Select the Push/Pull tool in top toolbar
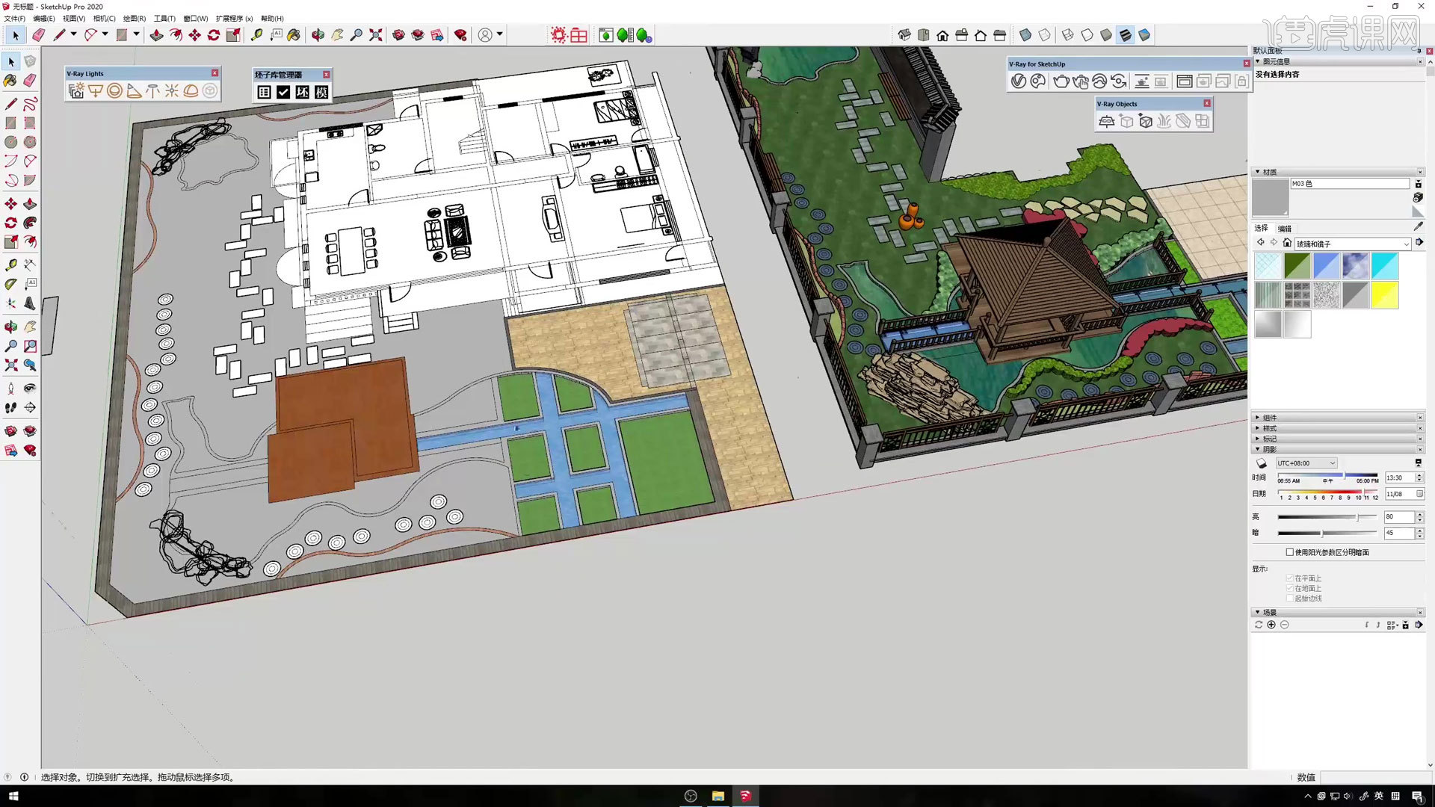The image size is (1435, 807). (156, 35)
